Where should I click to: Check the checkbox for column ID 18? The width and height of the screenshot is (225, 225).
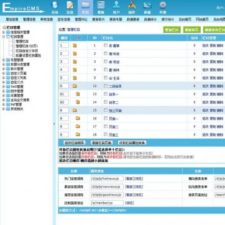(x=106, y=134)
